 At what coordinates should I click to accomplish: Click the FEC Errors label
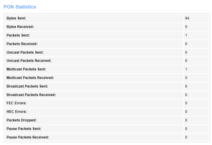16,103
